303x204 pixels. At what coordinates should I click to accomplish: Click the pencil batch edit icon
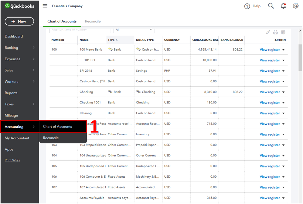click(x=268, y=32)
